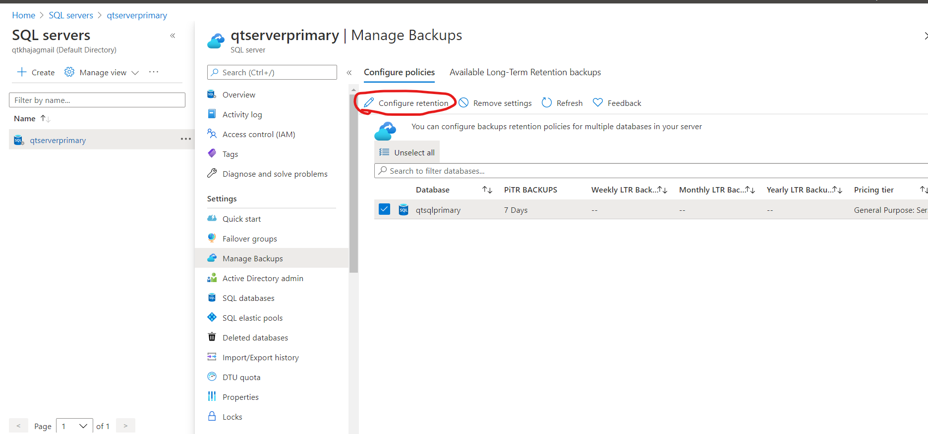Open the Locks padlock icon
Screen dimensions: 928x434
tap(212, 416)
